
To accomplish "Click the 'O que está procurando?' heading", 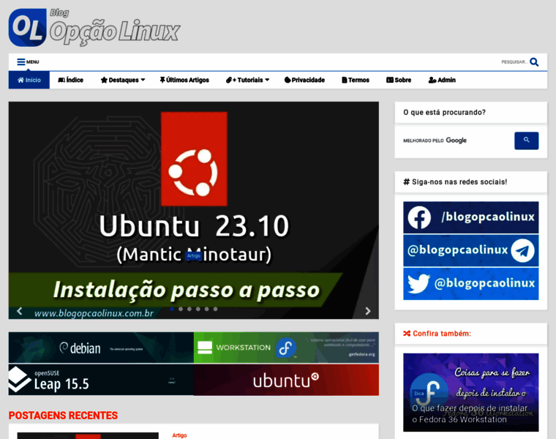I will pos(444,113).
